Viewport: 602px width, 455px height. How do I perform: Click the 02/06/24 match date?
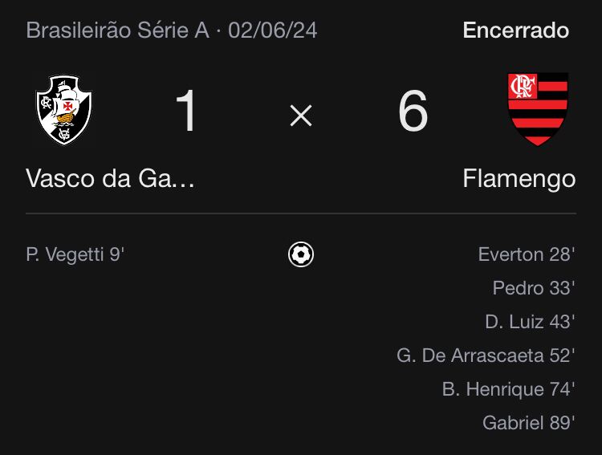coord(273,30)
